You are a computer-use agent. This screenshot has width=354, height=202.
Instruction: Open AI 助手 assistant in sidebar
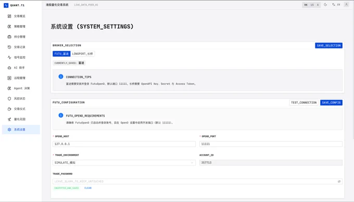[x=21, y=68]
